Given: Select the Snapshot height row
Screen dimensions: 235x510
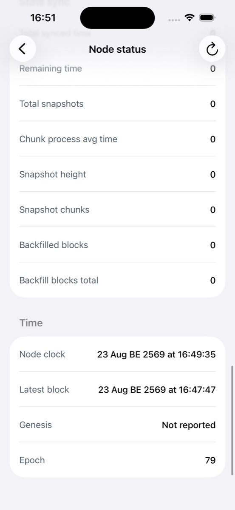Looking at the screenshot, I should pos(117,174).
